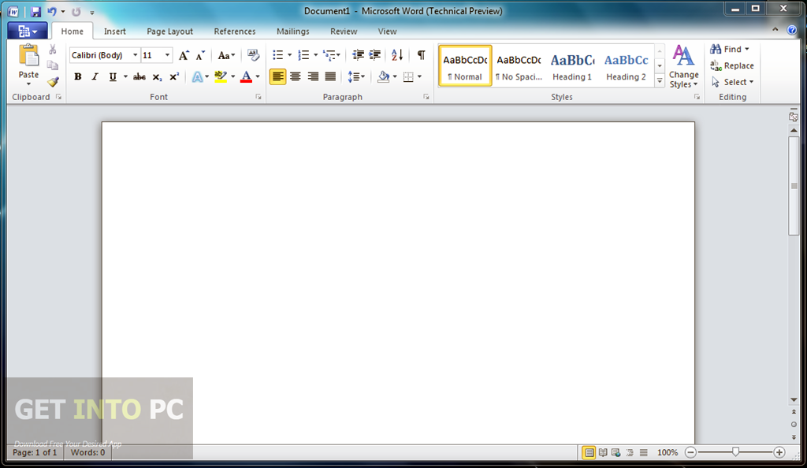Apply the Heading 2 style

tap(626, 66)
